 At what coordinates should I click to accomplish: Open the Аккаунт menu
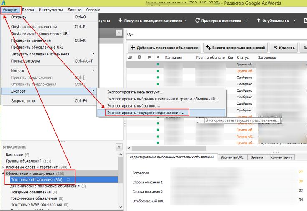pyautogui.click(x=10, y=10)
